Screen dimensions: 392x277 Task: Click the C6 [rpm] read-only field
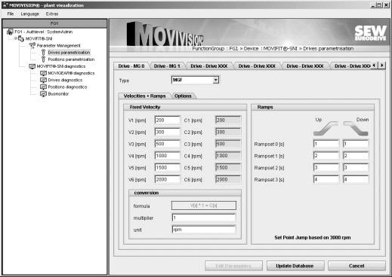tap(228, 180)
